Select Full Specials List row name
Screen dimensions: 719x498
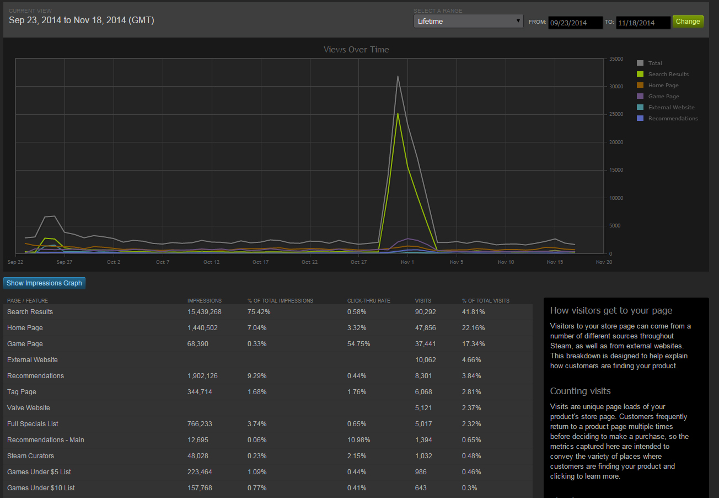point(33,424)
